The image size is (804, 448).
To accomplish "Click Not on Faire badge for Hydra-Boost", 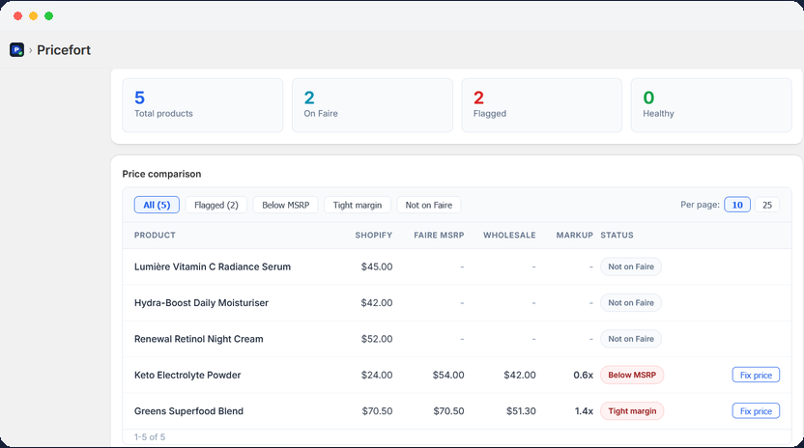I will [631, 303].
